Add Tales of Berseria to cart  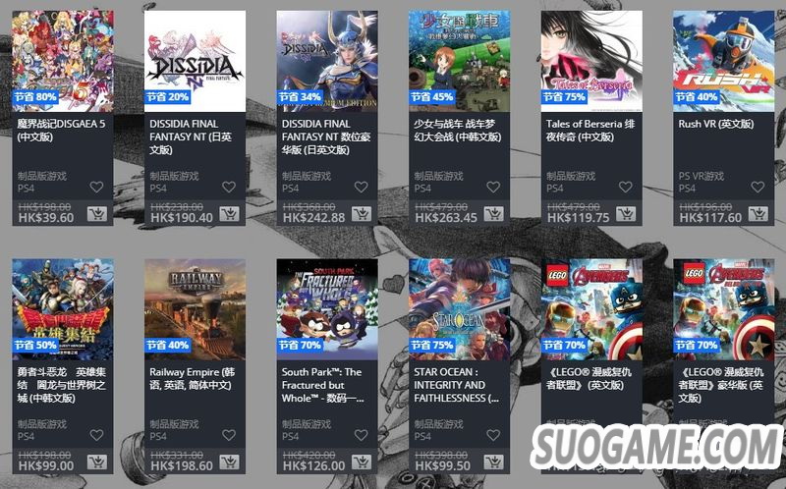tap(626, 214)
